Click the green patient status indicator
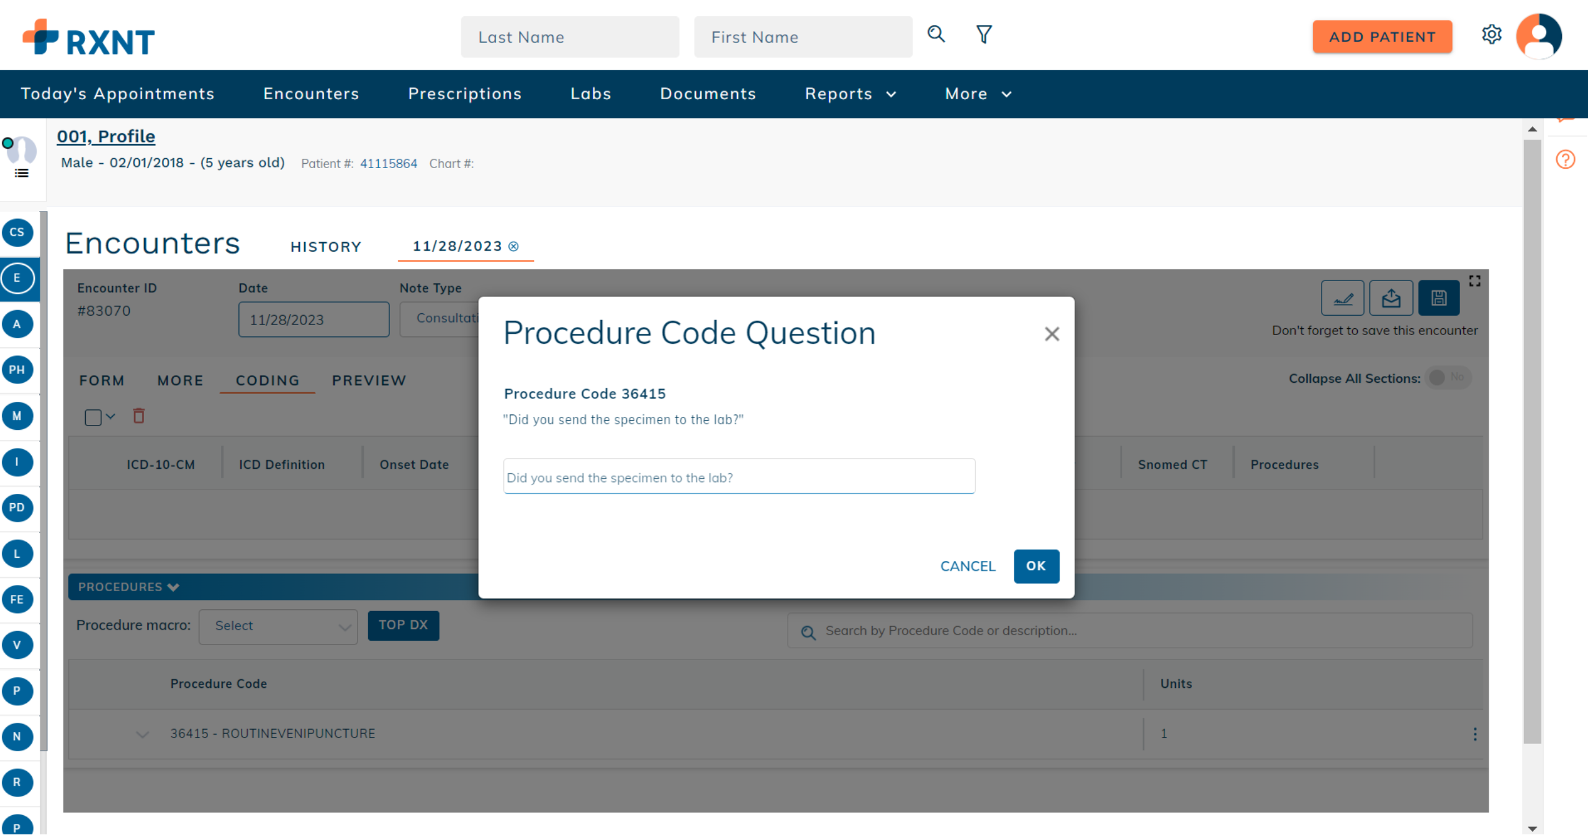1588x835 pixels. (x=8, y=143)
